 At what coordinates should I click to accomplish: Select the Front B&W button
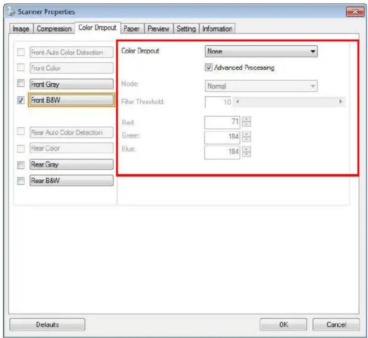[x=71, y=100]
